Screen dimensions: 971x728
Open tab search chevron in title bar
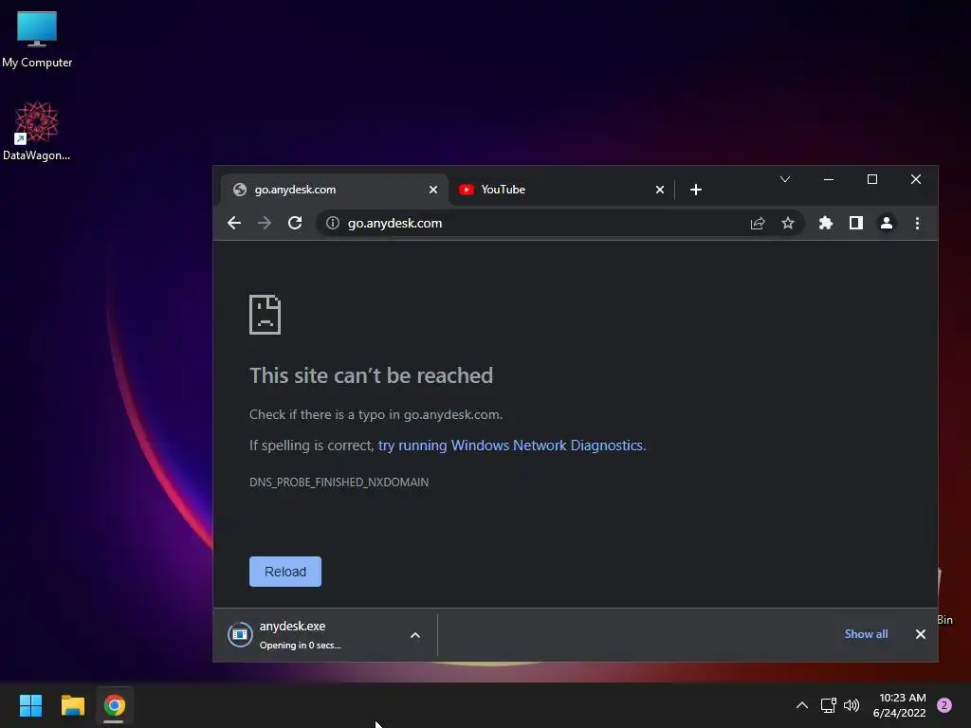point(784,179)
